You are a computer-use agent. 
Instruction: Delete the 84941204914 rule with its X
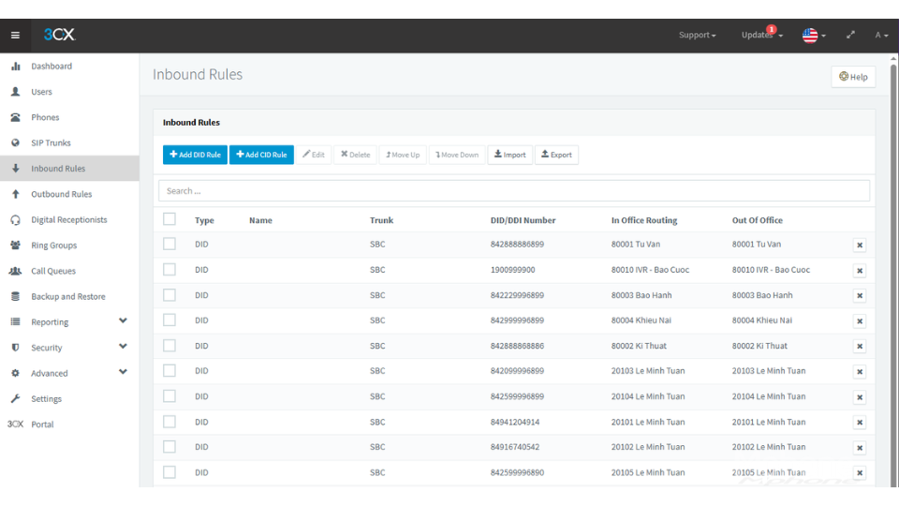coord(860,423)
